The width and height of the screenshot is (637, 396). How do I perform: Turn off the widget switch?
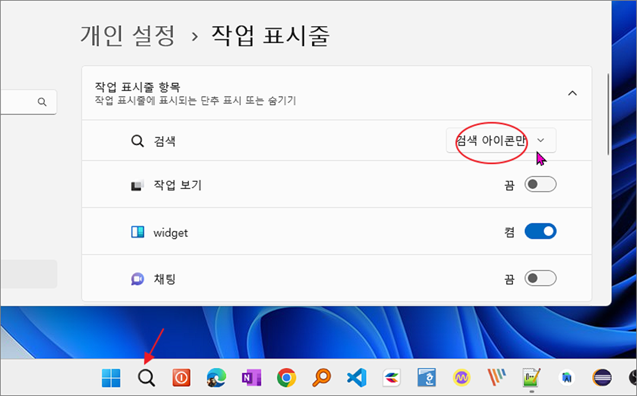(540, 231)
